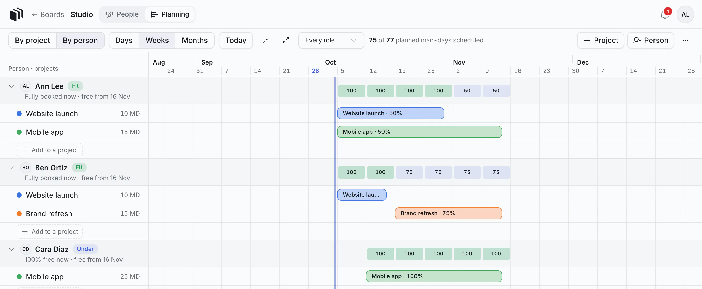The height and width of the screenshot is (289, 702).
Task: Click Cara Diaz's Under status badge
Action: click(85, 249)
